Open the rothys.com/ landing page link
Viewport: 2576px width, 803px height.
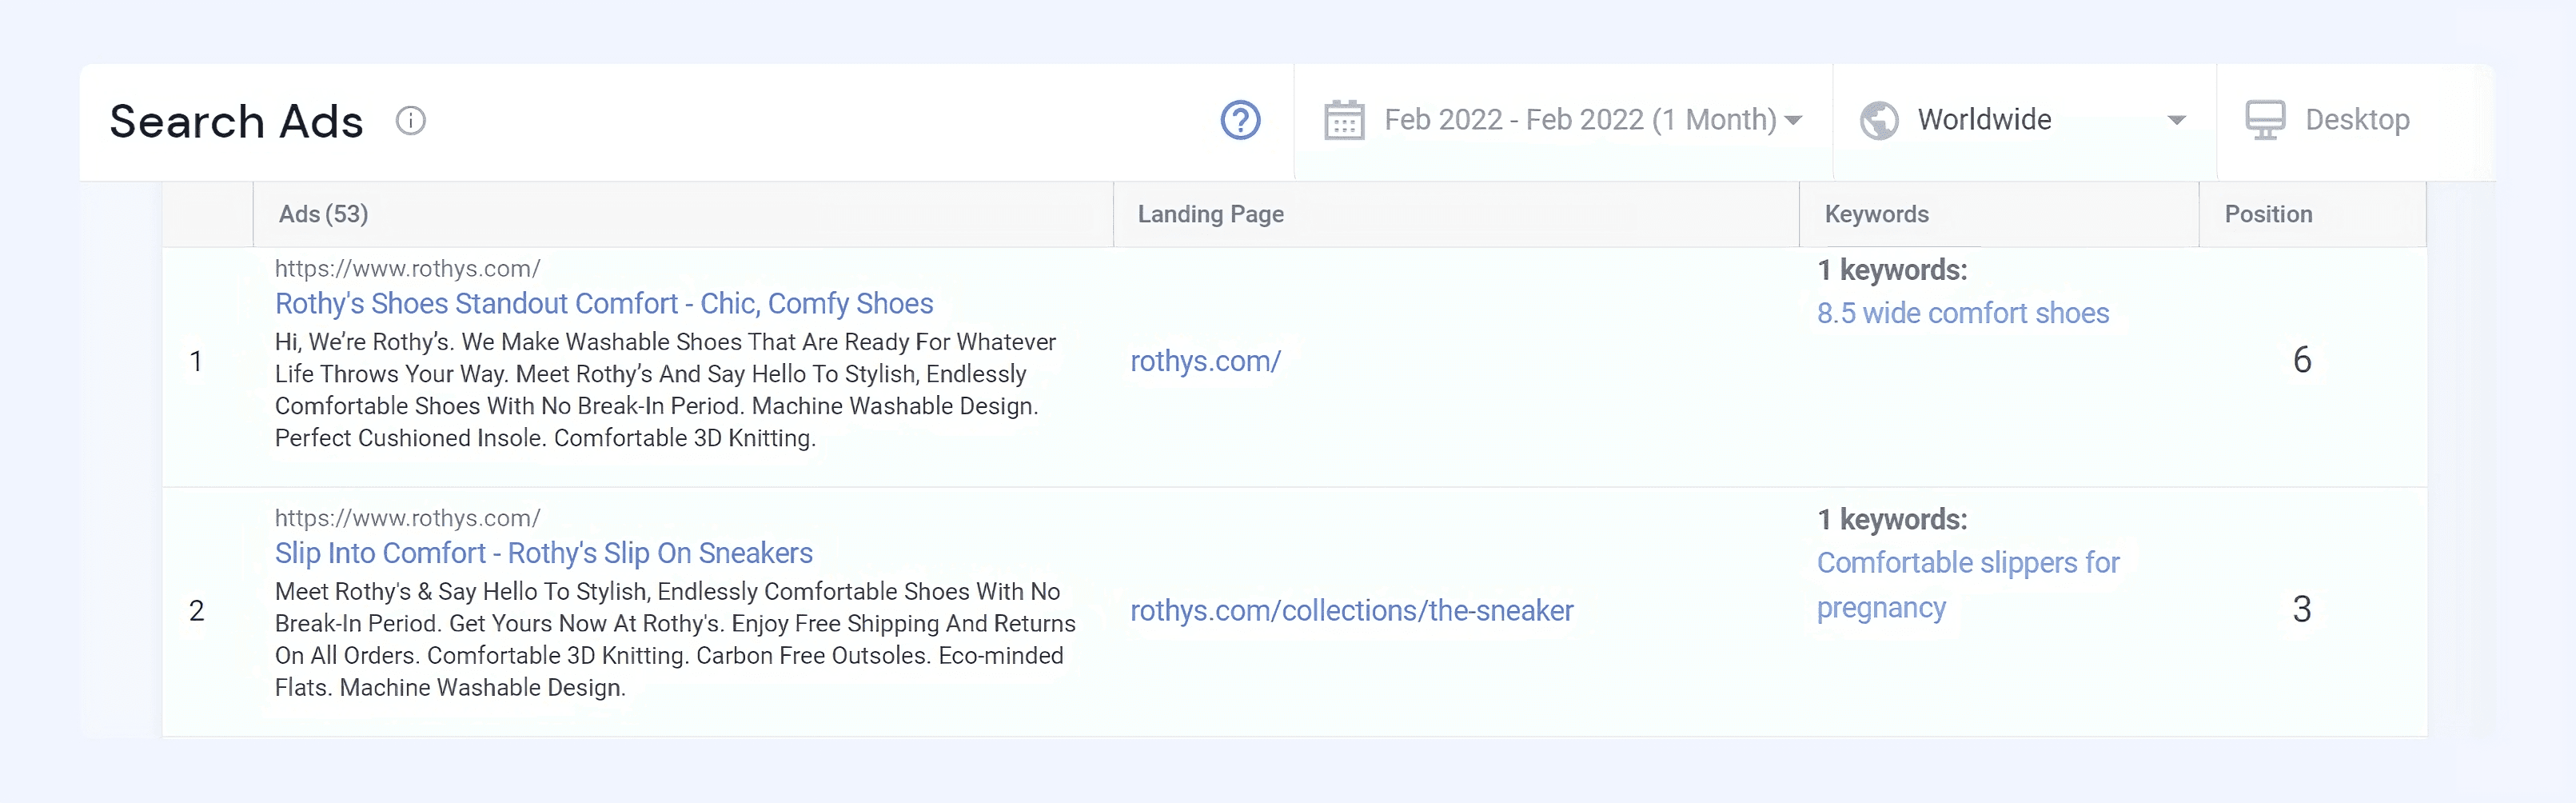point(1205,361)
